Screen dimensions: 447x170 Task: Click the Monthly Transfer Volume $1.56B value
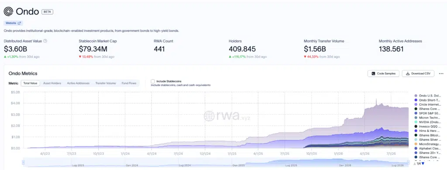(315, 49)
